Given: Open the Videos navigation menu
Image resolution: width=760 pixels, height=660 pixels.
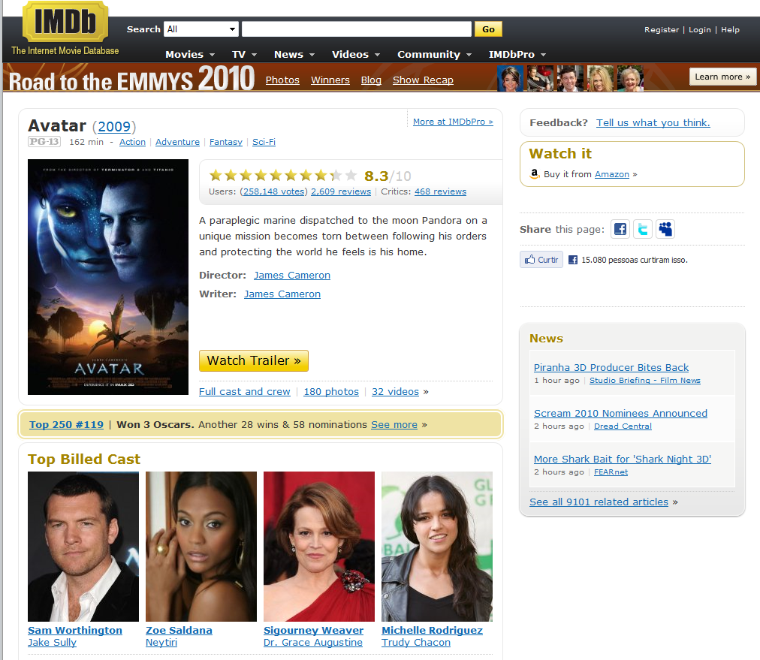Looking at the screenshot, I should pos(355,54).
